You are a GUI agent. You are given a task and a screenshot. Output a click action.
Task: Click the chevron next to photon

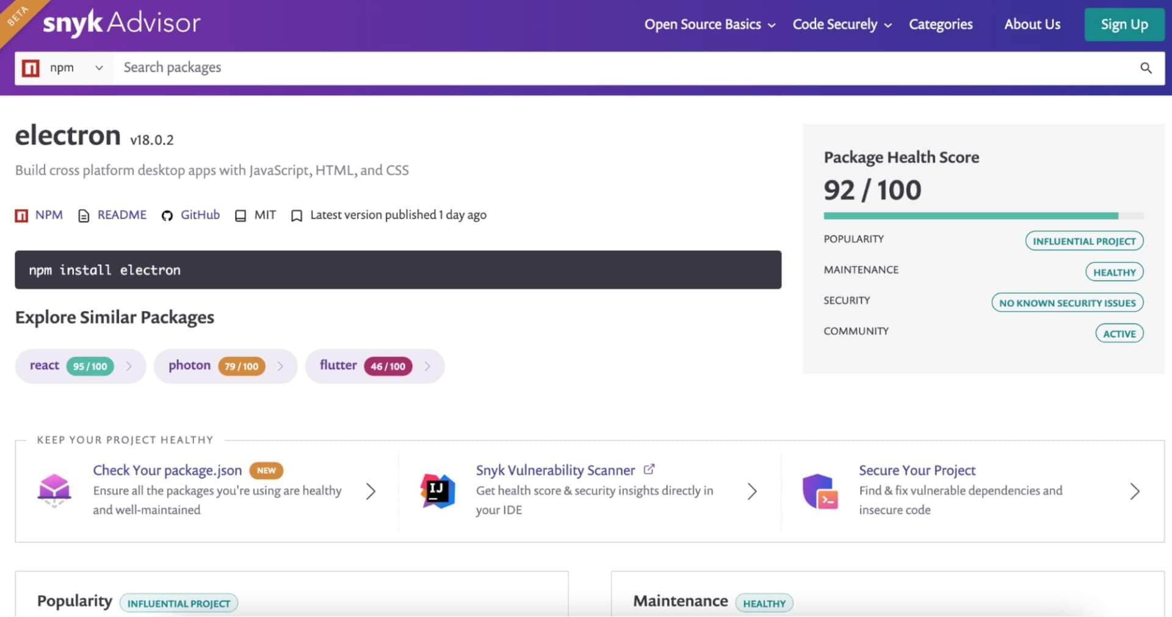[x=280, y=366]
